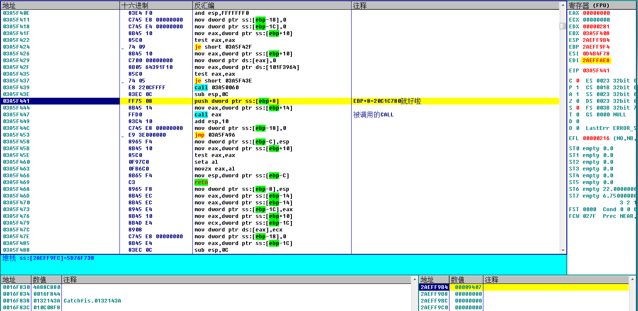Screen dimensions: 638x311
Task: Click the 反汇编 column header
Action: [272, 6]
